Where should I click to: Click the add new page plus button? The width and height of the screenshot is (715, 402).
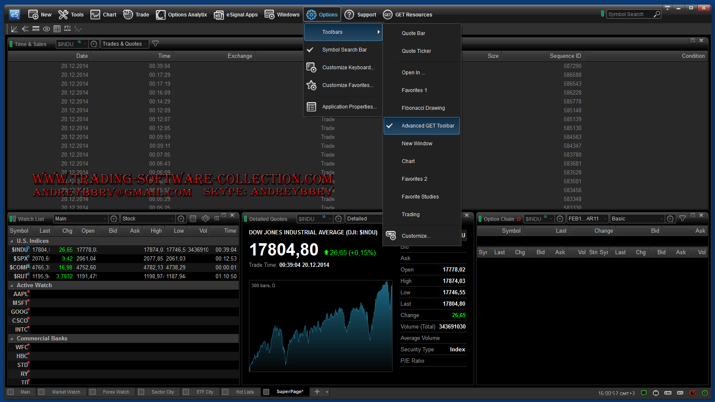(317, 392)
